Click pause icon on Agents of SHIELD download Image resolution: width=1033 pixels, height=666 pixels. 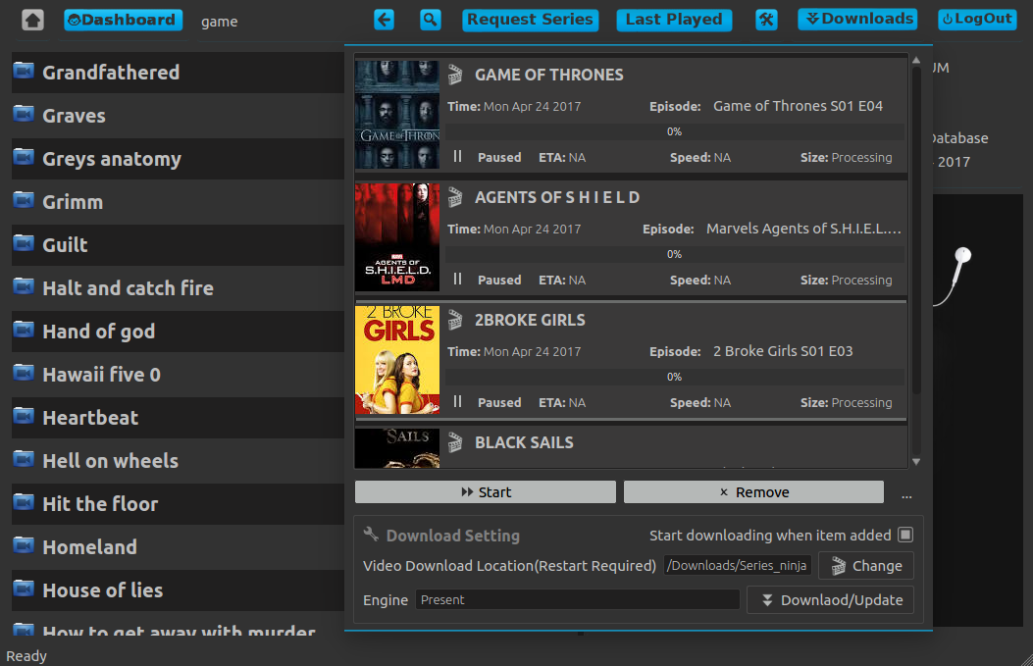(x=458, y=280)
